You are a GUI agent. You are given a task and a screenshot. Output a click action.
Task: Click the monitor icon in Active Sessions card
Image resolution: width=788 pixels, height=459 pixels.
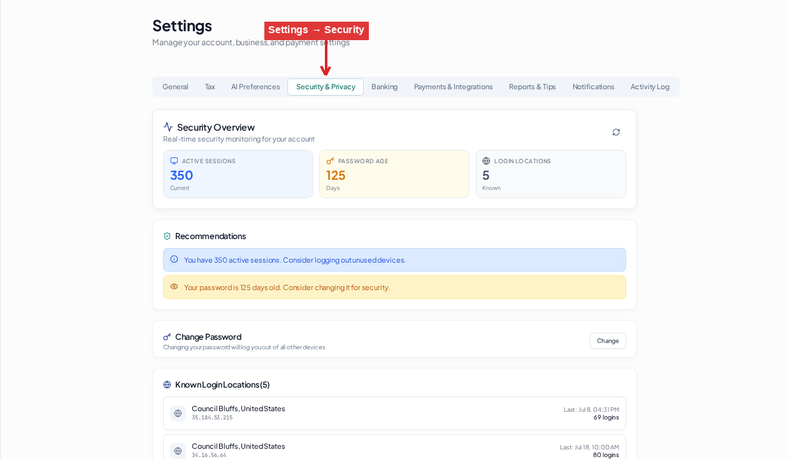click(x=174, y=161)
